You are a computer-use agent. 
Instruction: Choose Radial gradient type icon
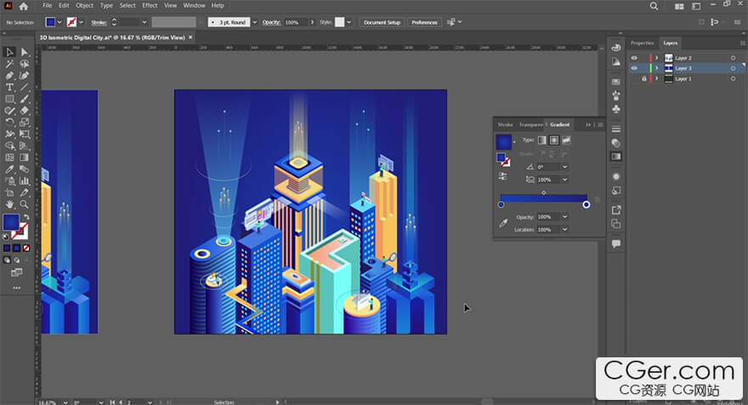pyautogui.click(x=553, y=140)
